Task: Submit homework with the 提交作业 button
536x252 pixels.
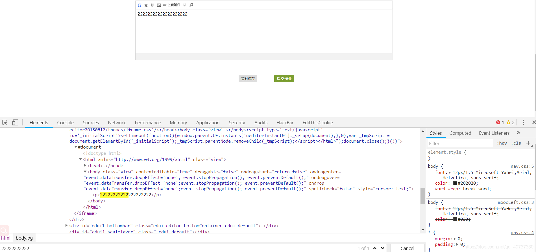Action: 284,79
